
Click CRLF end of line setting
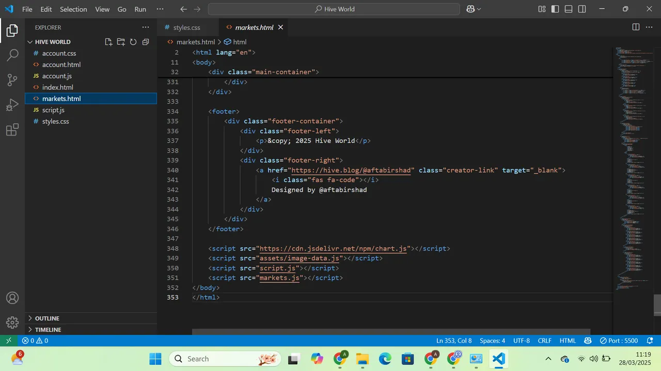coord(545,341)
